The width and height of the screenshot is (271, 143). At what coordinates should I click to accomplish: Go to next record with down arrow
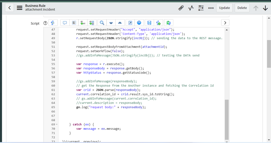click(265, 8)
